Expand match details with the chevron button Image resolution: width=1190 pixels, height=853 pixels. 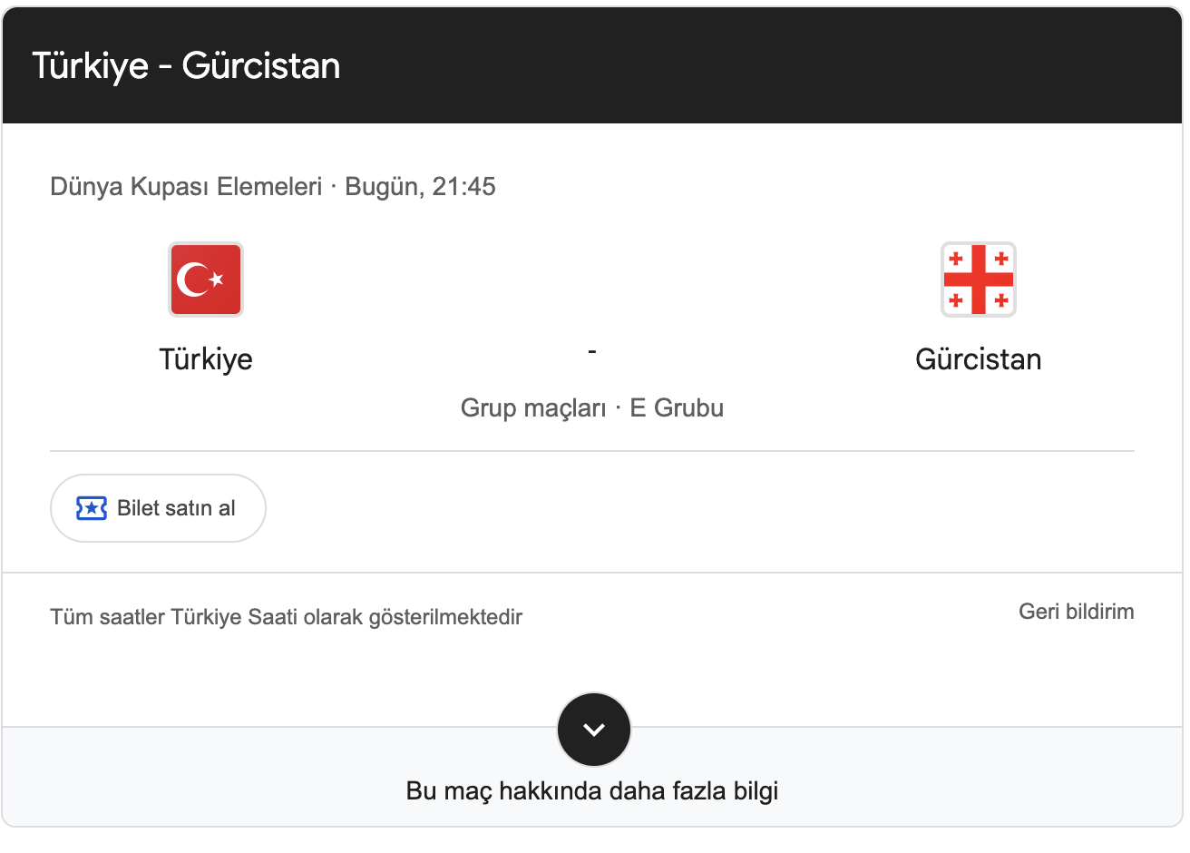(x=593, y=730)
